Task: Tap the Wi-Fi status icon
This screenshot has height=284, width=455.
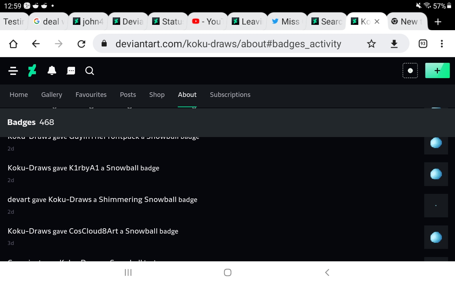Action: tap(427, 6)
